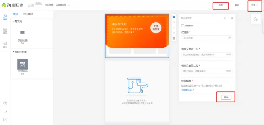Click the Hey,你来啦 heading in preview
Viewport: 264px width, 125px height.
[x=119, y=24]
